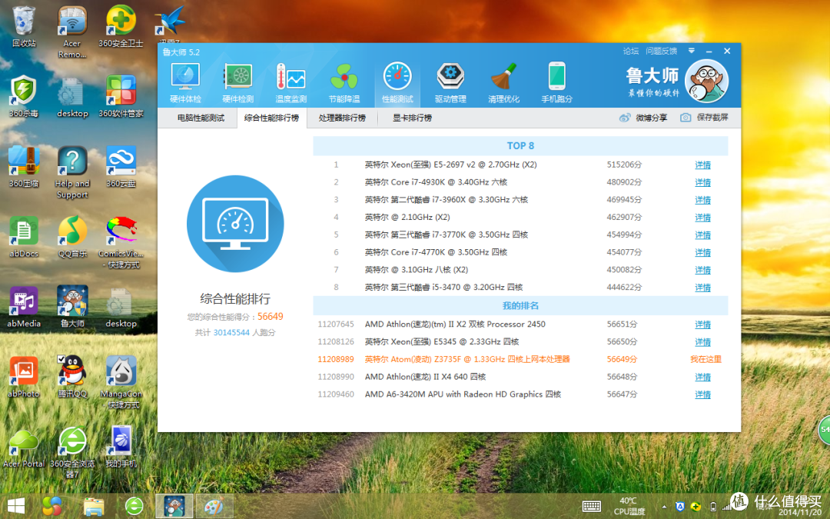The image size is (830, 519).
Task: Open 问题反馈 feedback link
Action: pos(661,52)
